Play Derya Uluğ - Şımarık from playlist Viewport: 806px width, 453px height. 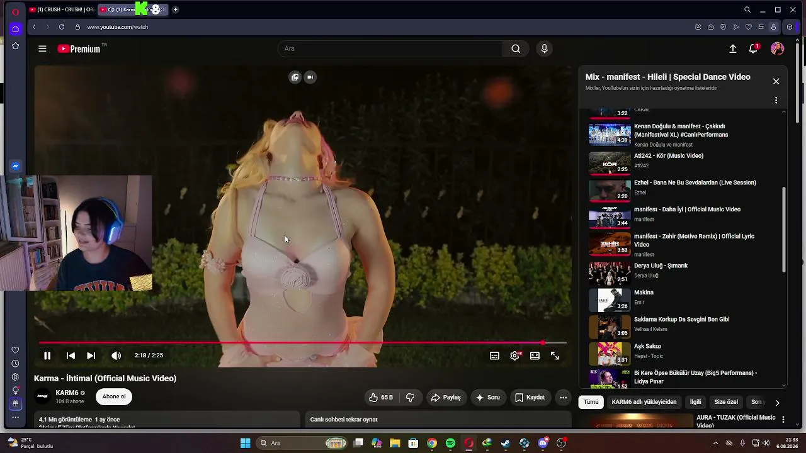661,266
